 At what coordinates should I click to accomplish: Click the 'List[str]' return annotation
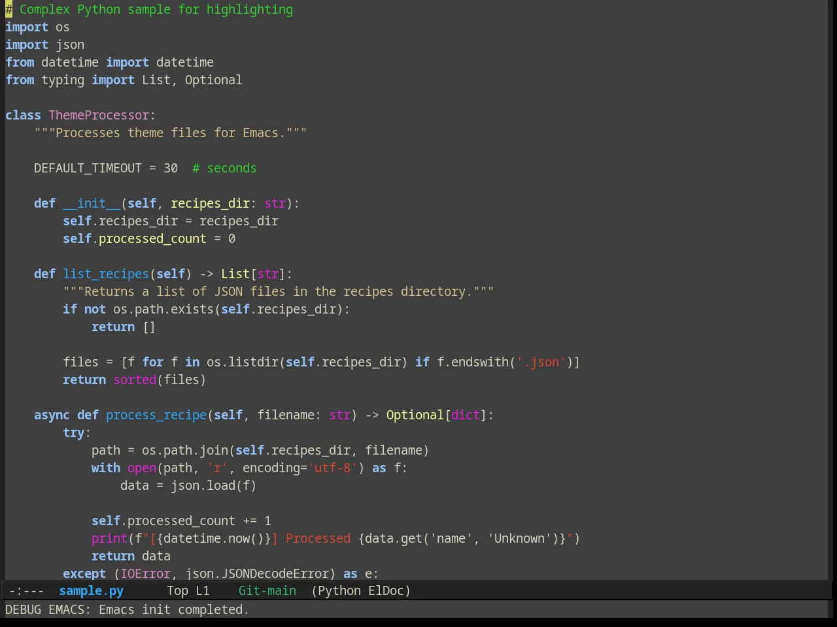[253, 274]
